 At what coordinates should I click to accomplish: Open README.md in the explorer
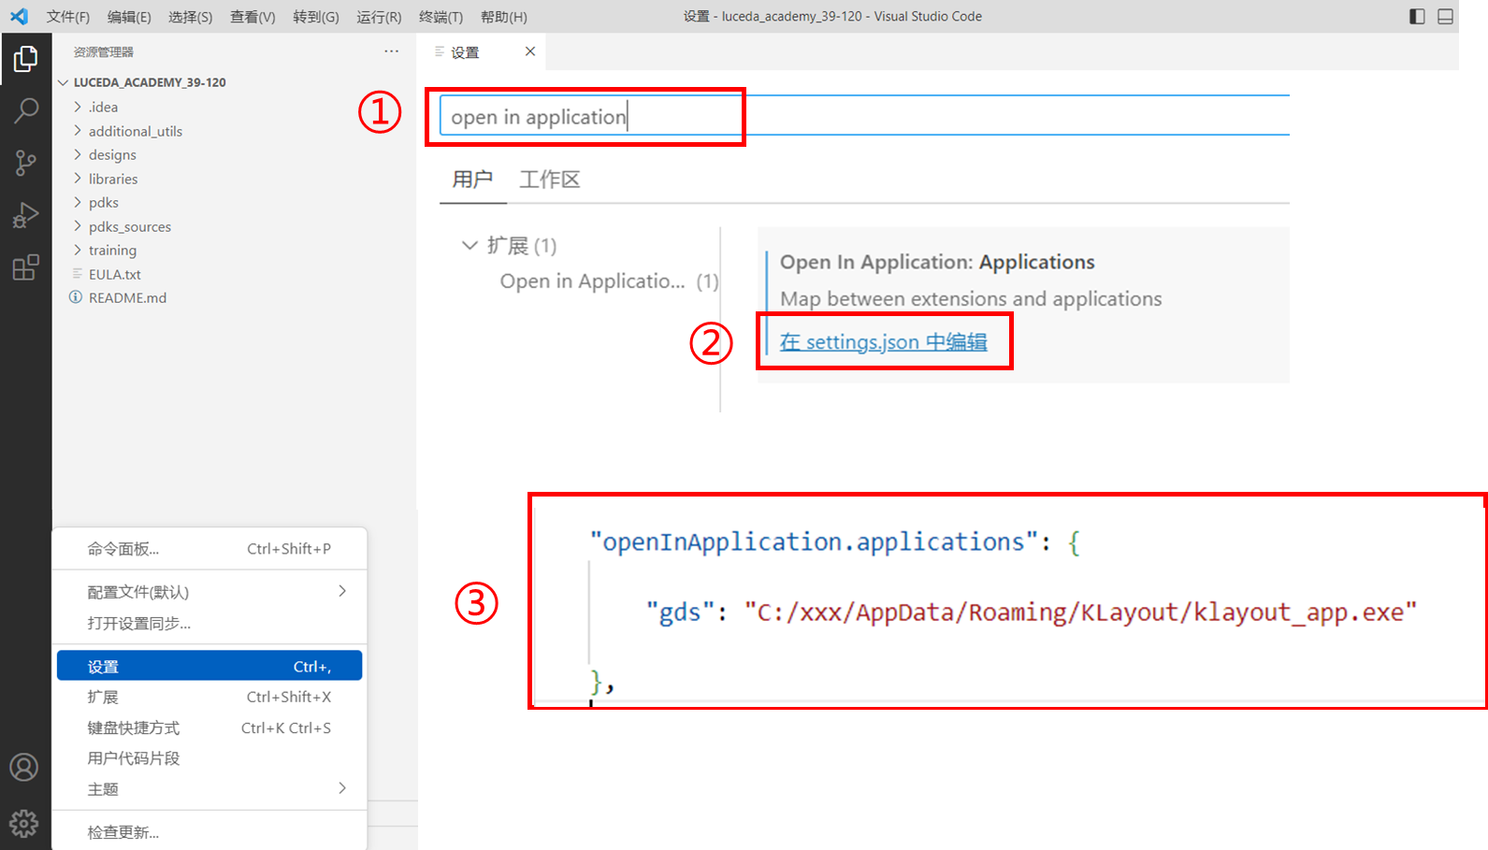(127, 297)
